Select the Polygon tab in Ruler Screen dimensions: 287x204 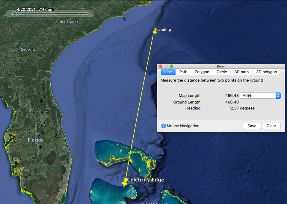(202, 72)
